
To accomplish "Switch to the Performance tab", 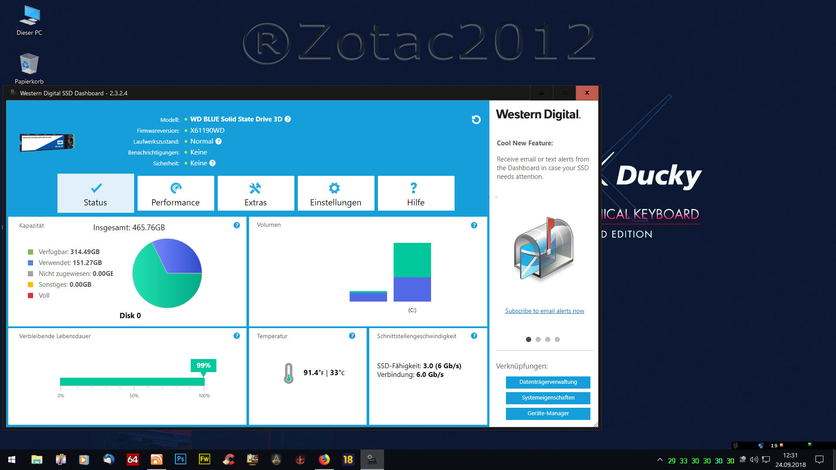I will pos(175,194).
